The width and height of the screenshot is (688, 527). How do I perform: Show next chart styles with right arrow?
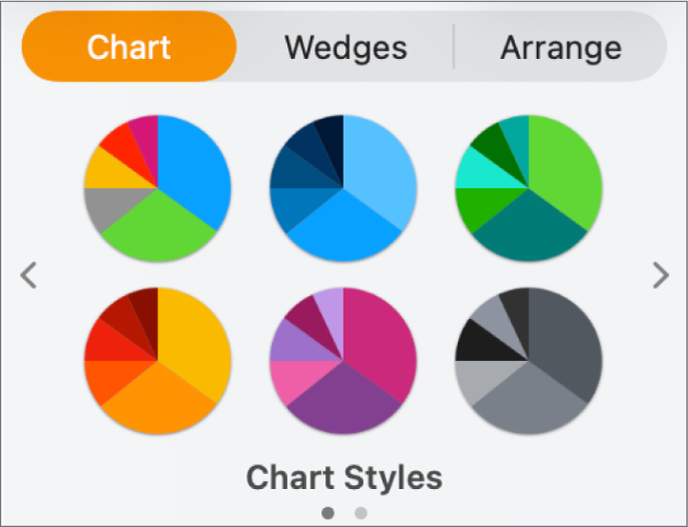coord(660,275)
